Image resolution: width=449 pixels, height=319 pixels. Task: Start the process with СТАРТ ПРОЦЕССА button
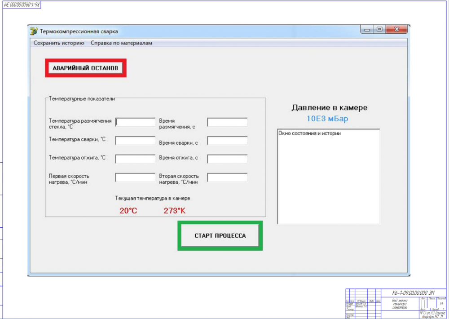coord(220,235)
